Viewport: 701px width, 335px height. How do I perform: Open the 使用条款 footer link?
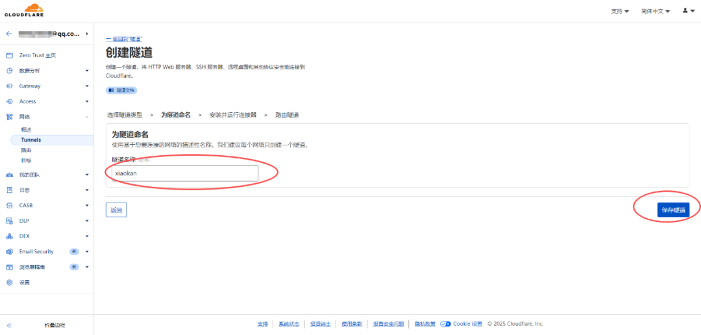[x=352, y=324]
